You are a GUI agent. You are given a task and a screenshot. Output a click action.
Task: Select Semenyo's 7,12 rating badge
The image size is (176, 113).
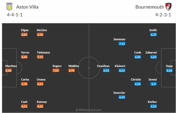[x=122, y=44]
